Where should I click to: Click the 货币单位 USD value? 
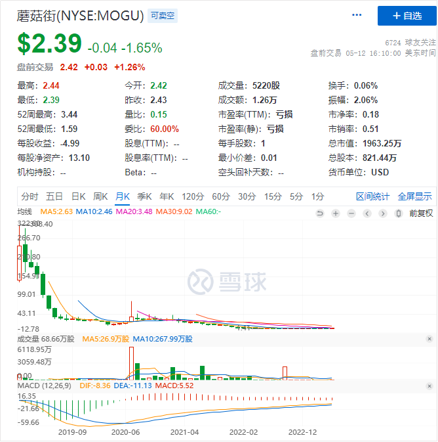380,172
